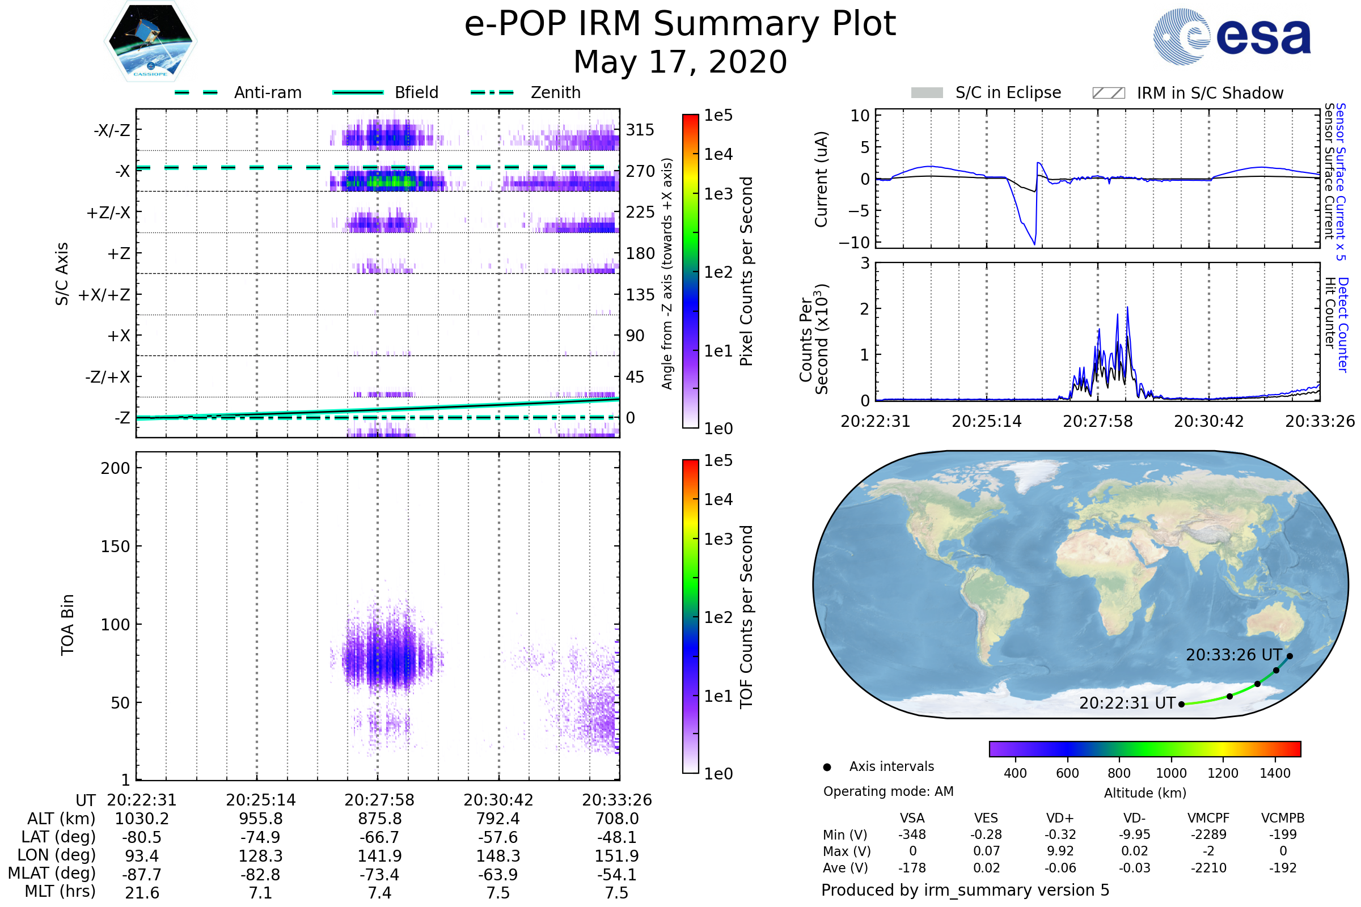The image size is (1361, 907).
Task: Click the 20:27:58 tick under TOA plot
Action: 379,800
